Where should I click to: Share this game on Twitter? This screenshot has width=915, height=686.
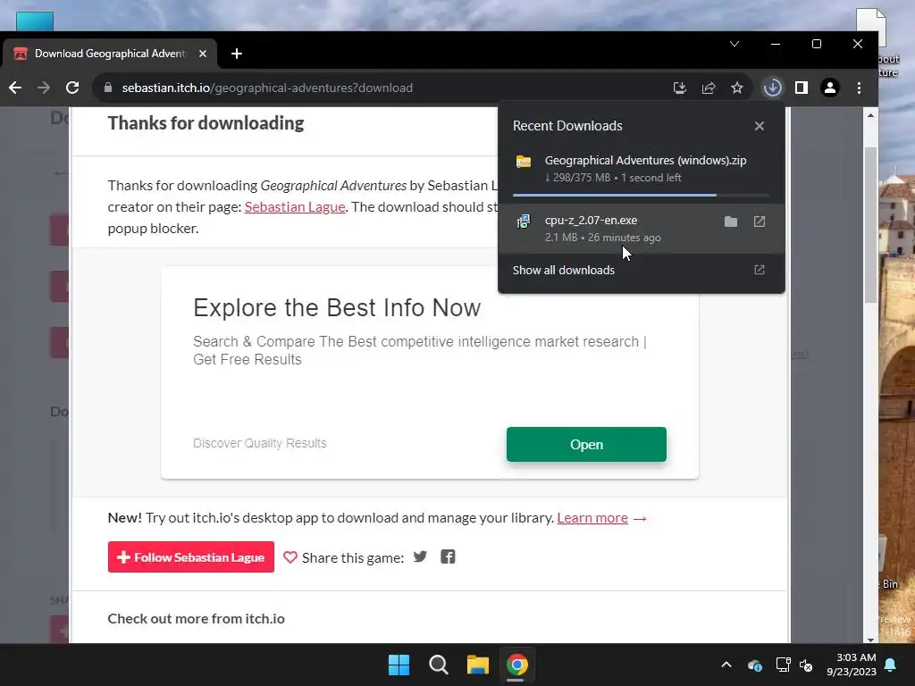click(420, 556)
